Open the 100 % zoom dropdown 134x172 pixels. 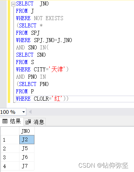point(23,112)
